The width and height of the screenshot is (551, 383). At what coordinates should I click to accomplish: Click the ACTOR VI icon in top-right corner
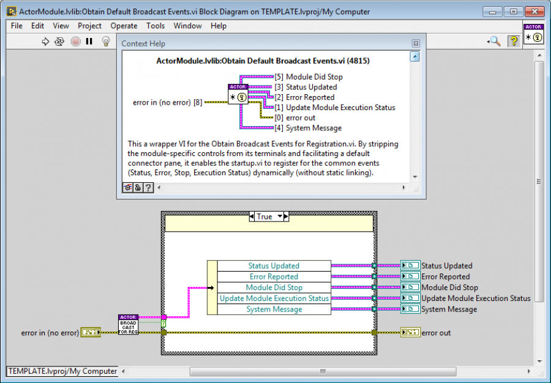pos(533,34)
